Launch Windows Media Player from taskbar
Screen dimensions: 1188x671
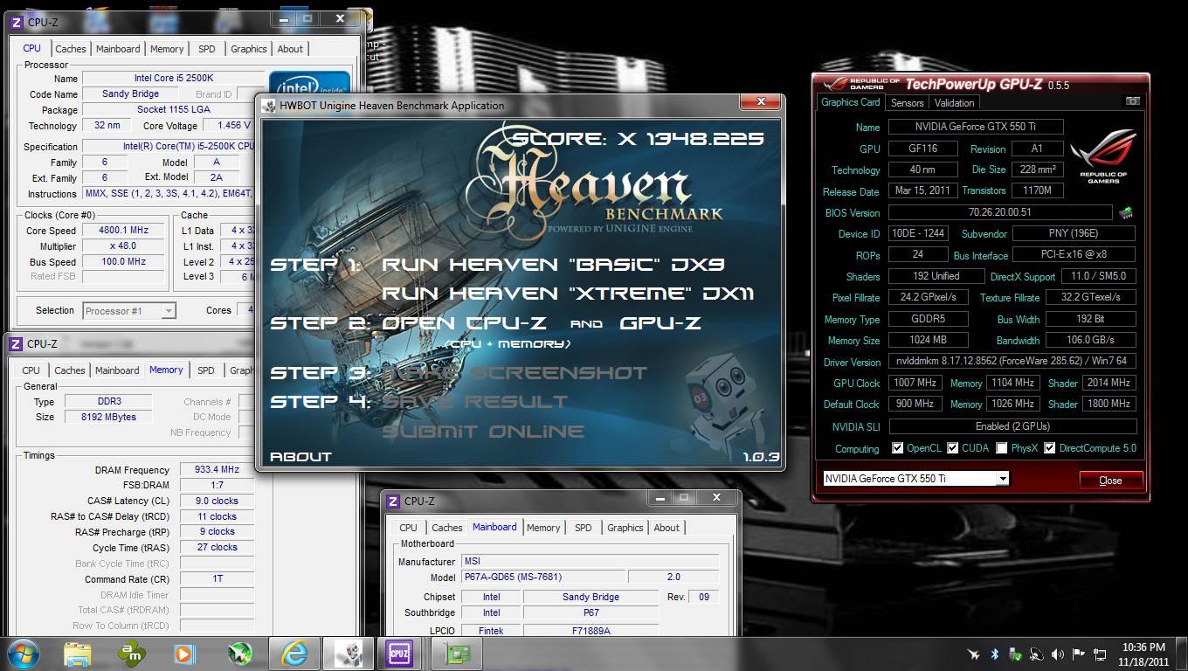coord(183,653)
